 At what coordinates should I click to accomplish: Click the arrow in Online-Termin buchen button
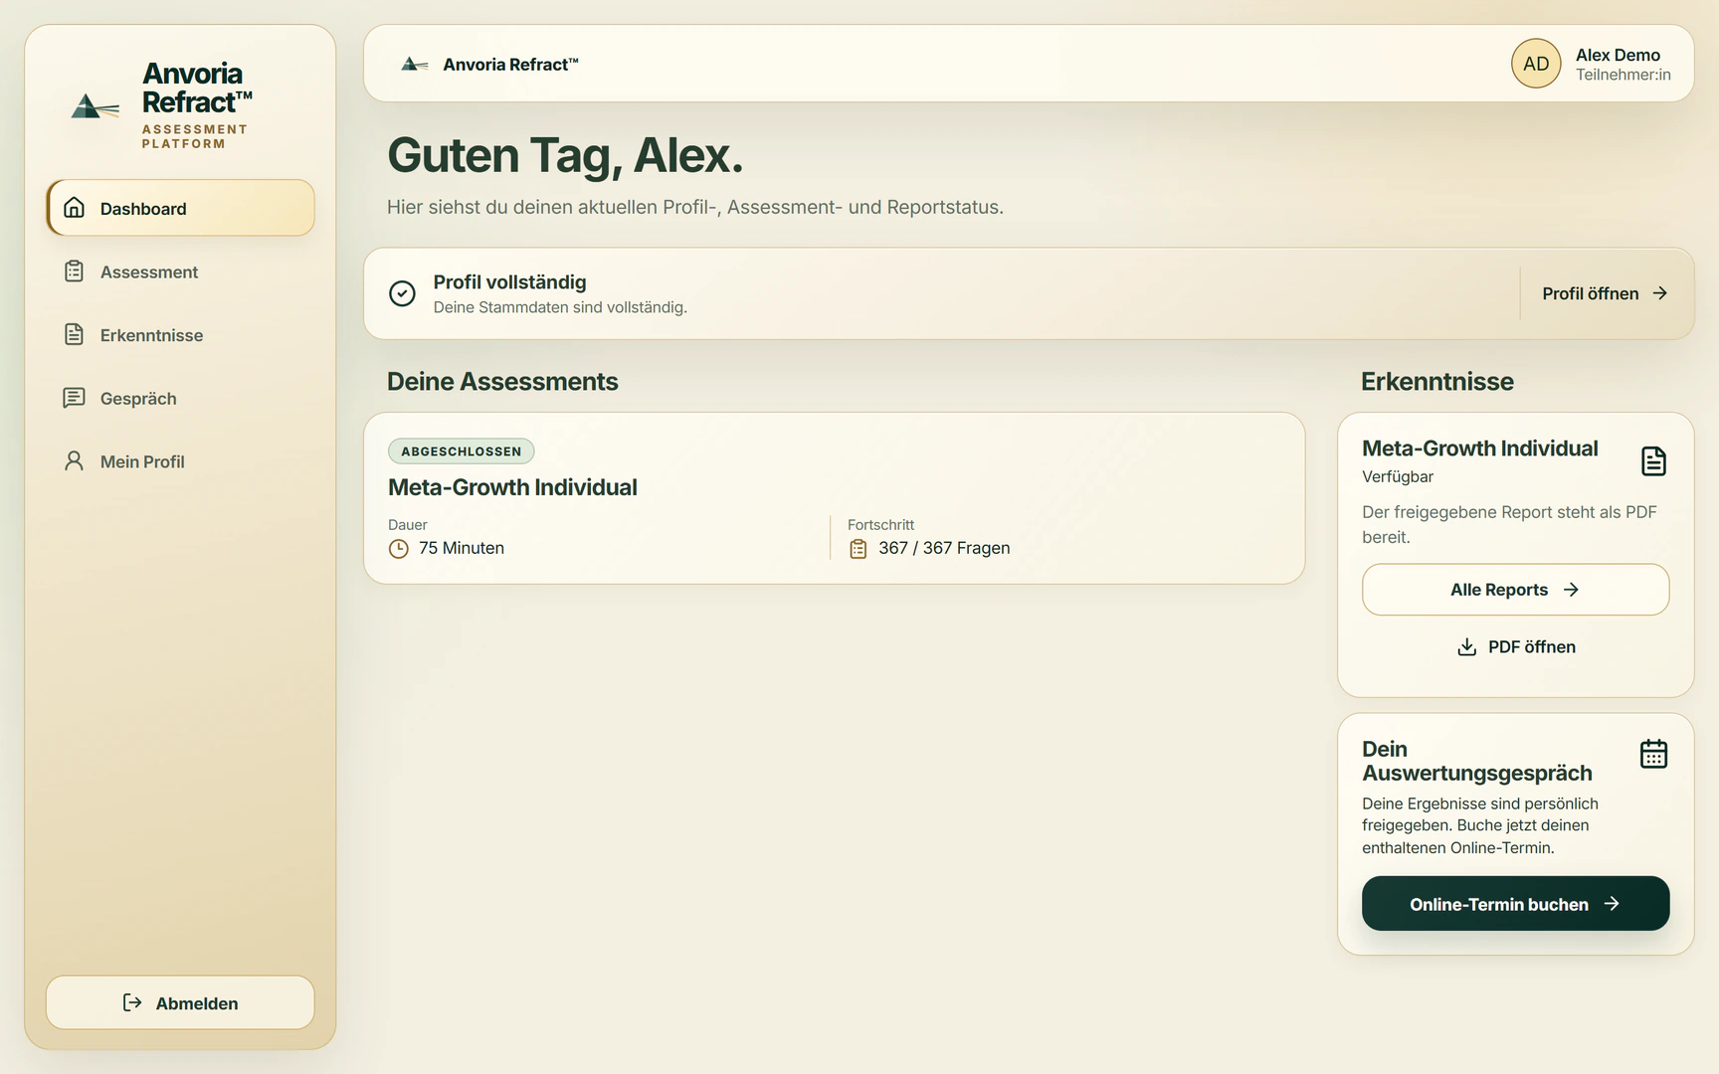click(1612, 904)
